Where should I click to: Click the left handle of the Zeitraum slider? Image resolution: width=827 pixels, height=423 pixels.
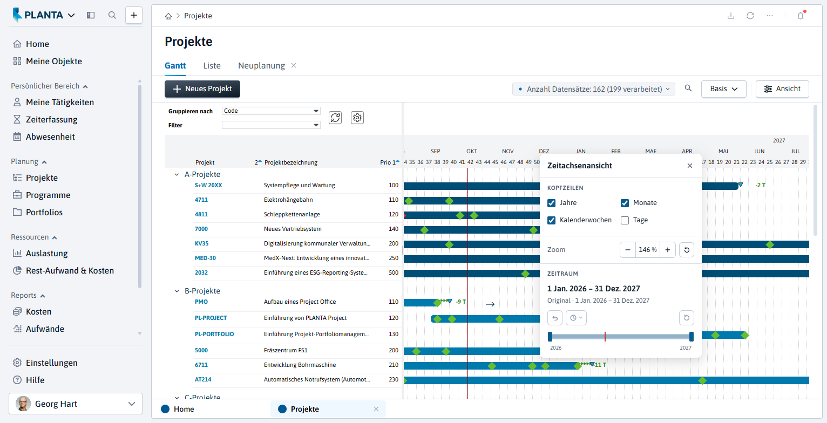pyautogui.click(x=550, y=337)
